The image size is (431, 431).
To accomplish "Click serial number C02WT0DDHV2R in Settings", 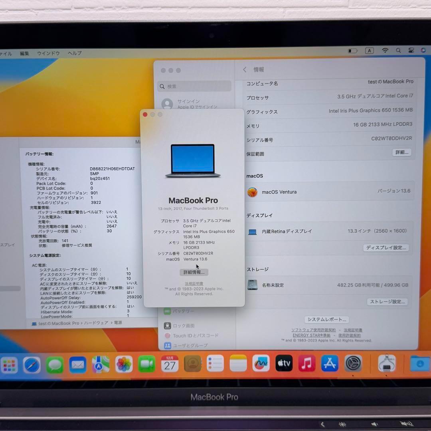I will click(391, 138).
